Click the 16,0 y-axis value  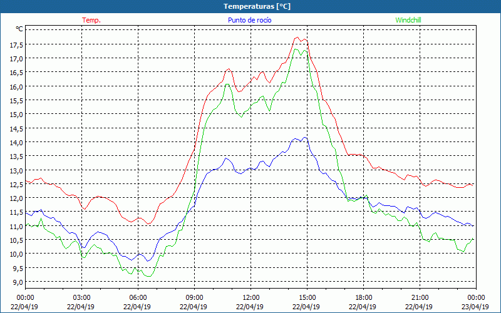[x=17, y=87]
